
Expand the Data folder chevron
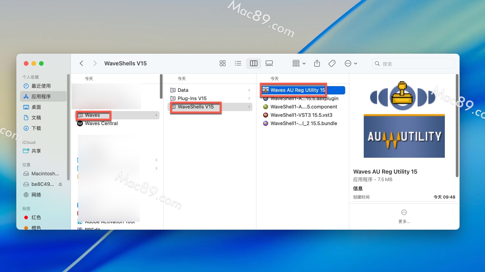tap(249, 90)
